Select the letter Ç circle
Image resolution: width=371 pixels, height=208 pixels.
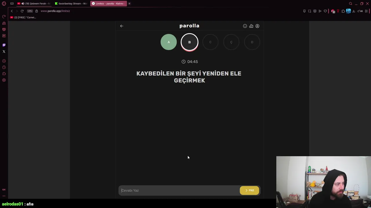click(231, 42)
